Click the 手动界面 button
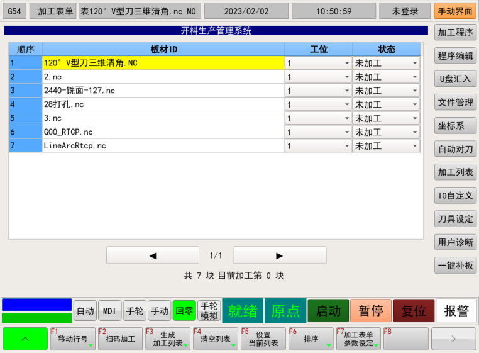 click(x=455, y=11)
